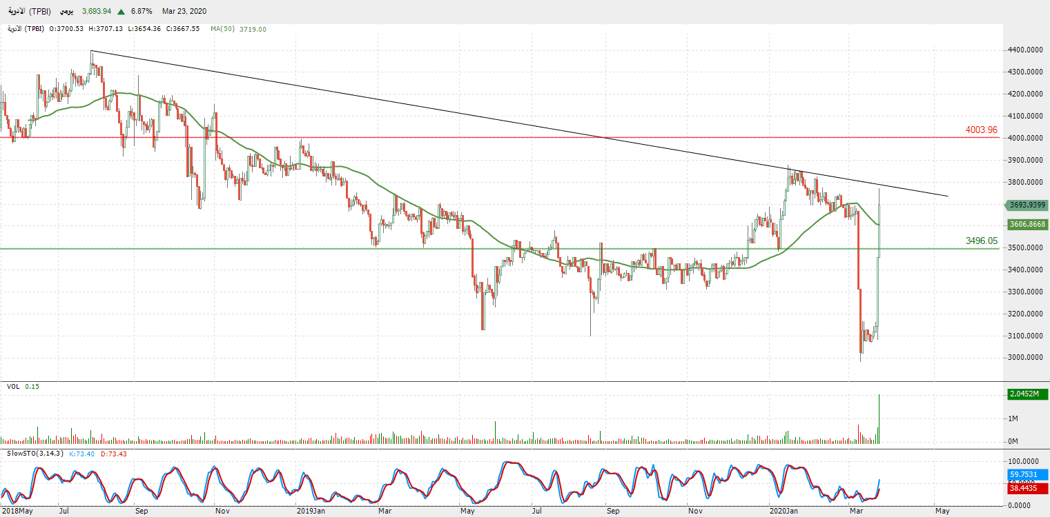Click the green support label 3496.05
Image resolution: width=1050 pixels, height=517 pixels.
982,241
